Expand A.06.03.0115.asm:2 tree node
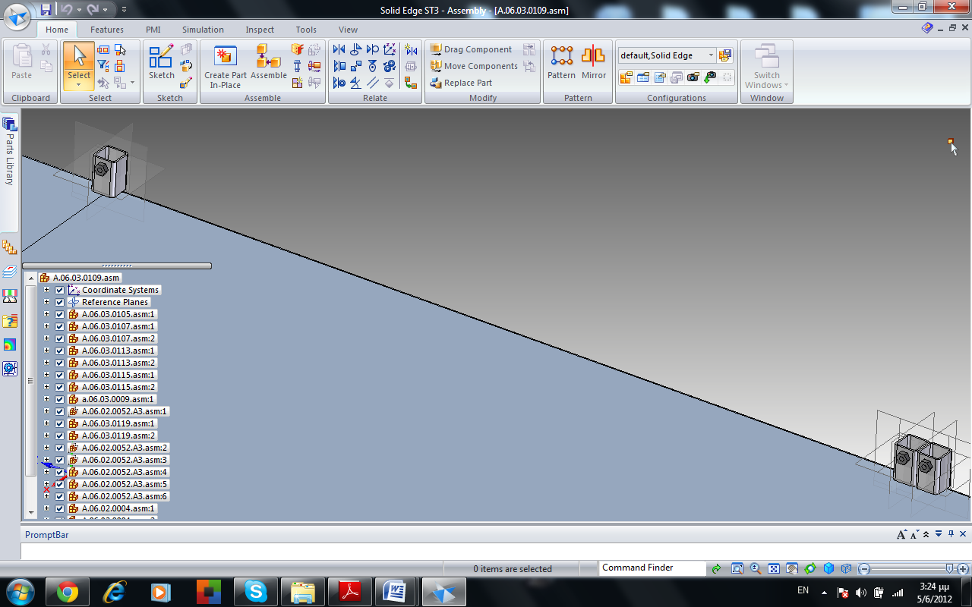972x607 pixels. (46, 387)
